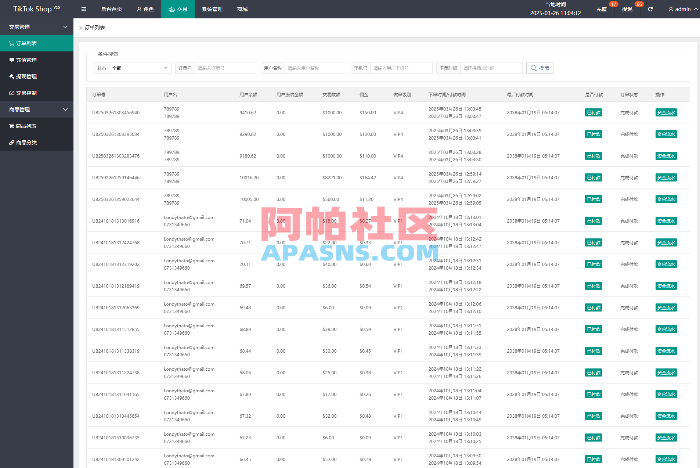The height and width of the screenshot is (468, 700).
Task: Click the 商品分类 link icon
Action: click(11, 142)
